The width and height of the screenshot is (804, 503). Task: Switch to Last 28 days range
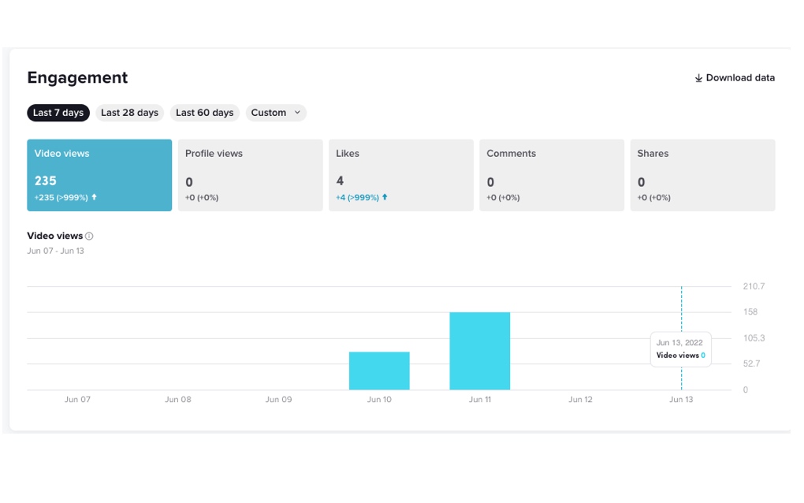pos(129,113)
